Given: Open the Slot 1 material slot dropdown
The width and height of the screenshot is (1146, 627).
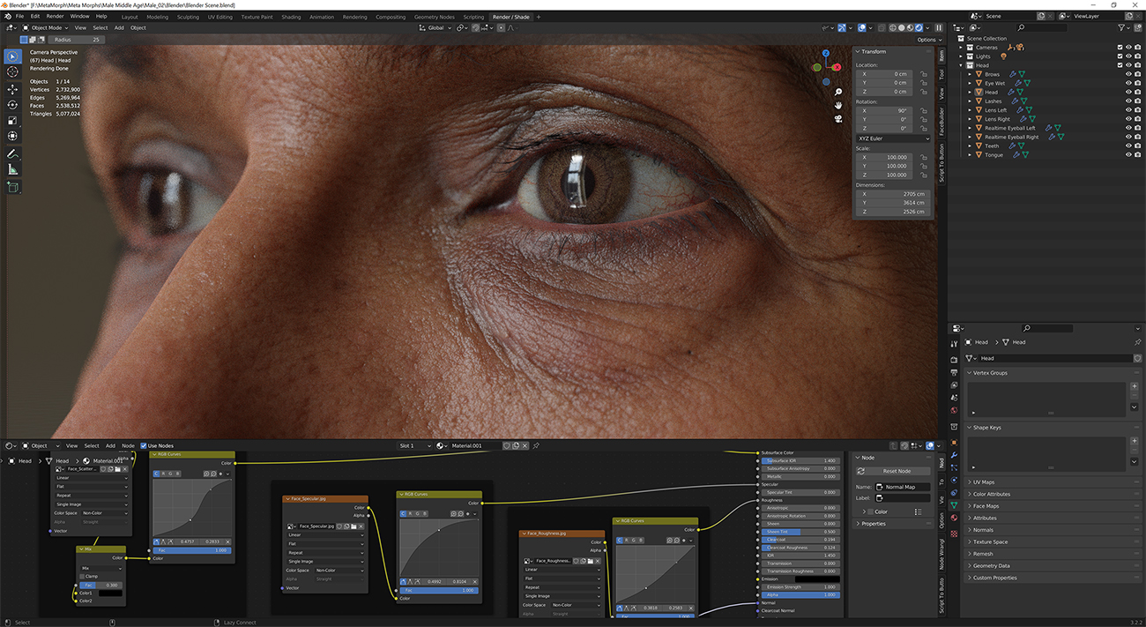Looking at the screenshot, I should pos(414,445).
